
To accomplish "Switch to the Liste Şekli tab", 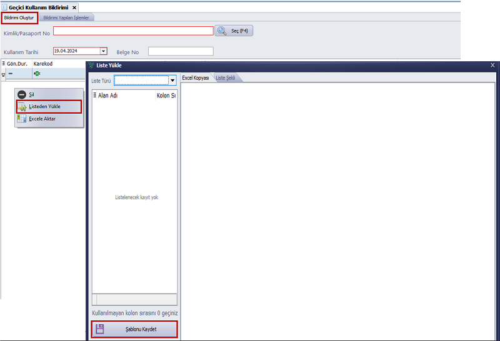I will 227,78.
